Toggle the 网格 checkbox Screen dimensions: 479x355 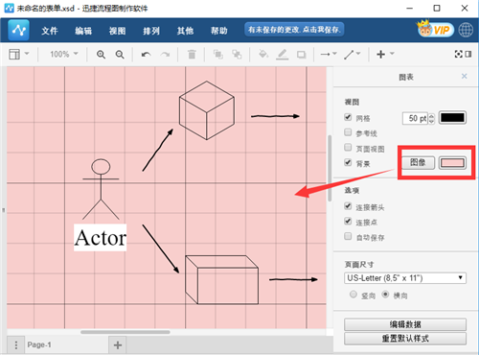348,117
